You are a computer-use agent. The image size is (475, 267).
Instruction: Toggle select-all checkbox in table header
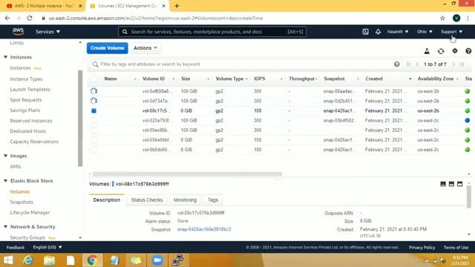click(x=94, y=79)
